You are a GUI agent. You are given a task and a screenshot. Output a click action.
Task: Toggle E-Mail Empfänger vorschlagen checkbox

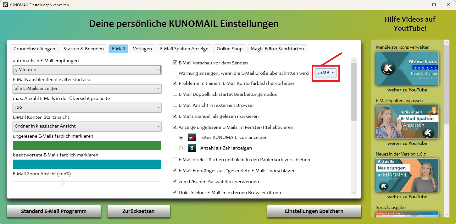coord(175,170)
